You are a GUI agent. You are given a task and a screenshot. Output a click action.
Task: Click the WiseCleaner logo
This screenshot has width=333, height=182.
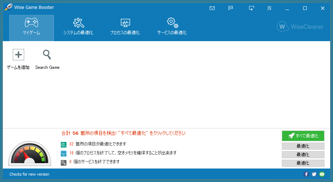300,27
